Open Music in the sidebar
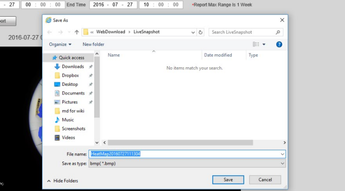Viewport: 345px width, 191px height. [68, 120]
